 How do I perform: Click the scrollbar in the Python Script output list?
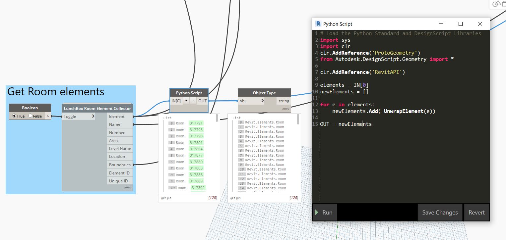(217, 118)
